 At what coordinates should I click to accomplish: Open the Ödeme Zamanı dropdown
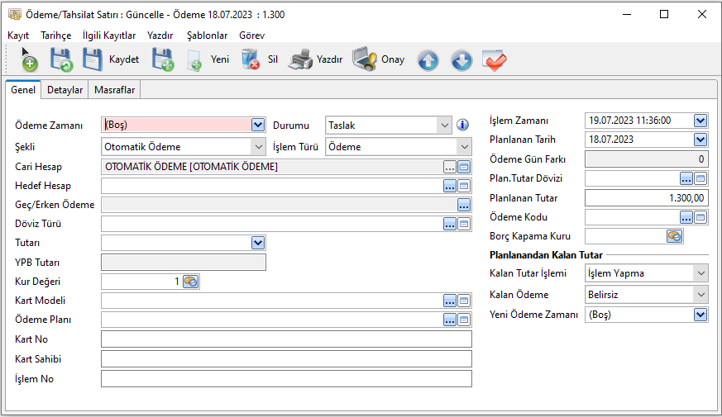(x=257, y=126)
